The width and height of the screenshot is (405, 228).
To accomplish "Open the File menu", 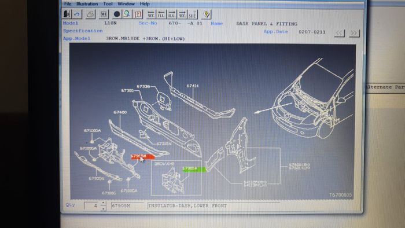I will [x=68, y=4].
